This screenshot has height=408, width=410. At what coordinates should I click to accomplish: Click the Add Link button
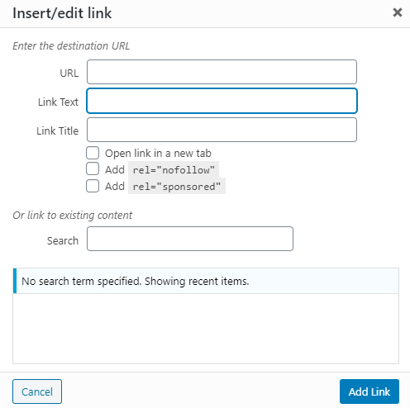[369, 391]
